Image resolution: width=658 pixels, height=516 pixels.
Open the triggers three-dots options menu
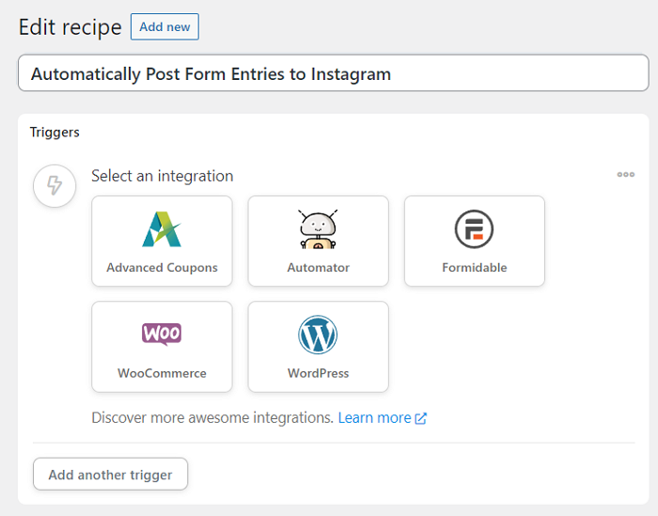coord(625,174)
